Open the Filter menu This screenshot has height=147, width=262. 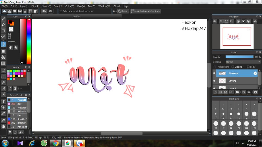(x=35, y=6)
